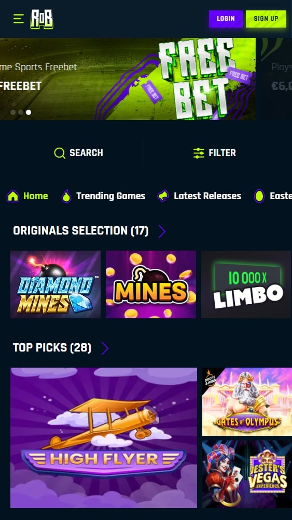Select the third banner carousel dot

coord(29,112)
